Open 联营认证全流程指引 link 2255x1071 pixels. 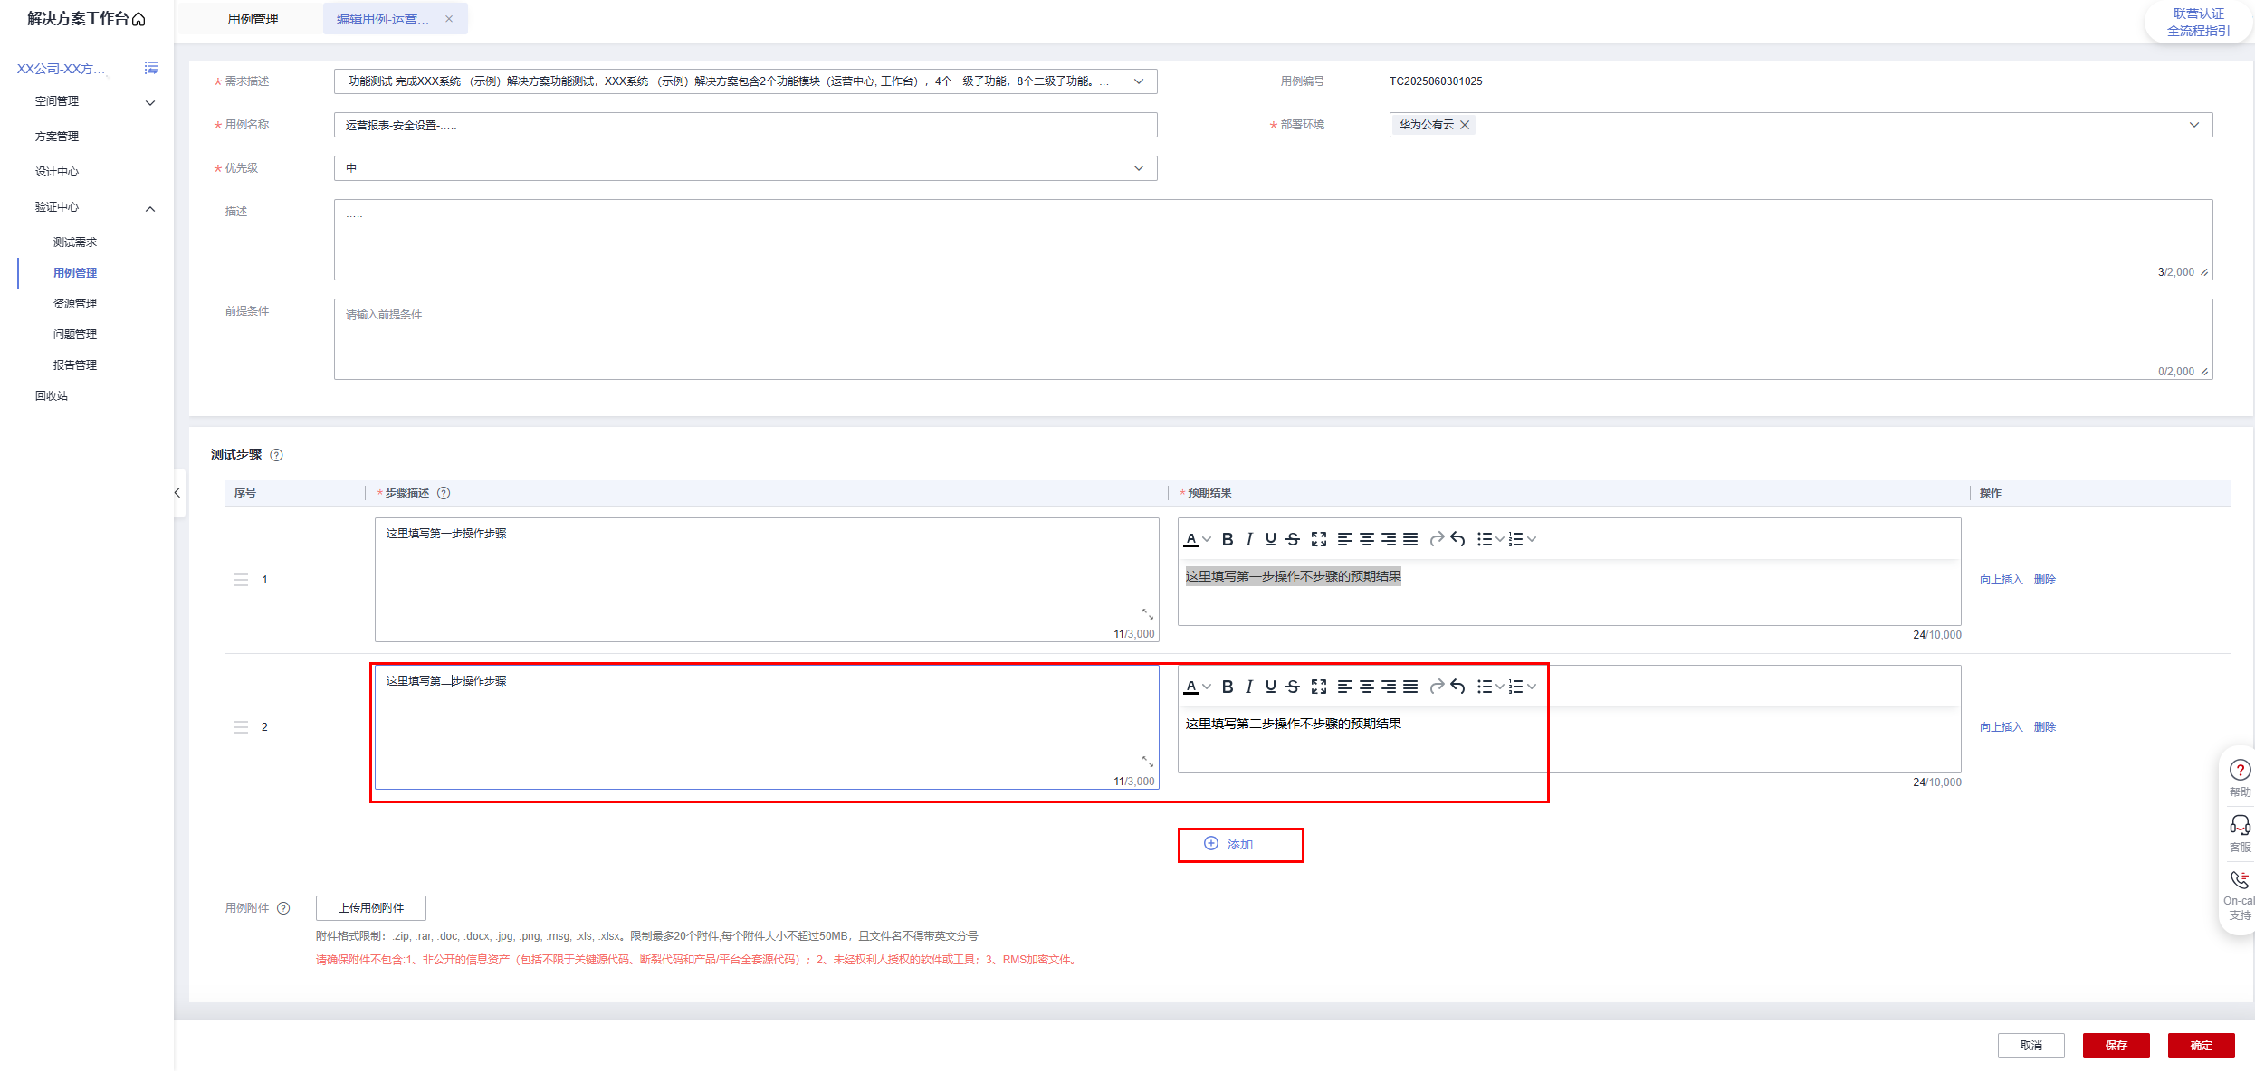2199,23
